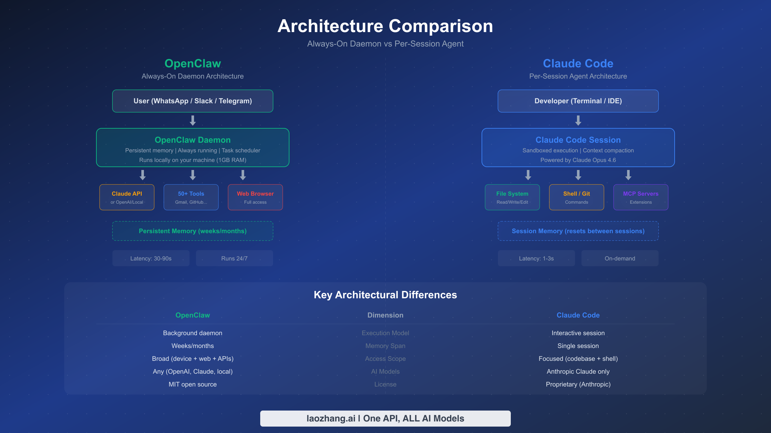Click the On-demand badge
This screenshot has width=771, height=433.
620,258
